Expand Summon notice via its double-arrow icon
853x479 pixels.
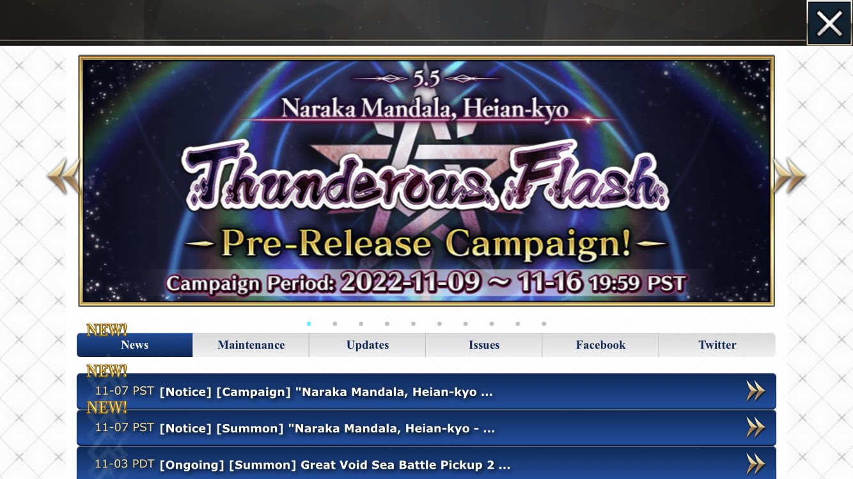(755, 427)
